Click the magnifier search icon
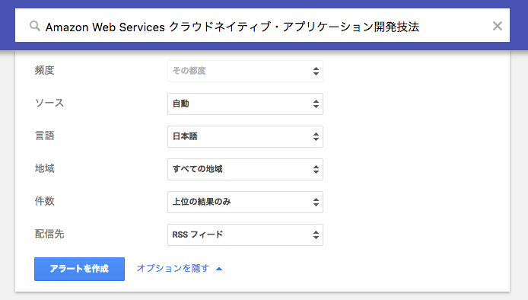The width and height of the screenshot is (528, 300). (35, 26)
